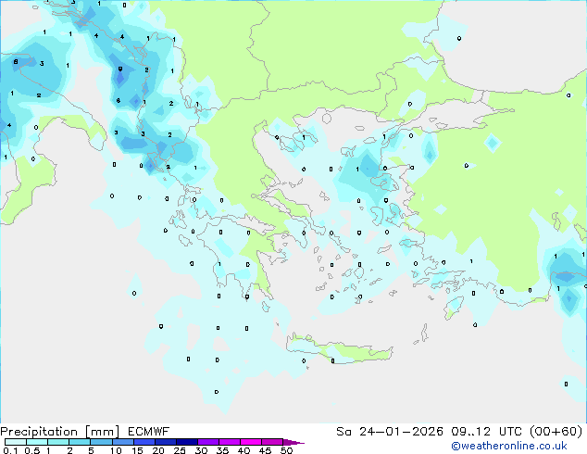Click the '15' legend scale label
Screen dimensions: 587x454
click(137, 450)
